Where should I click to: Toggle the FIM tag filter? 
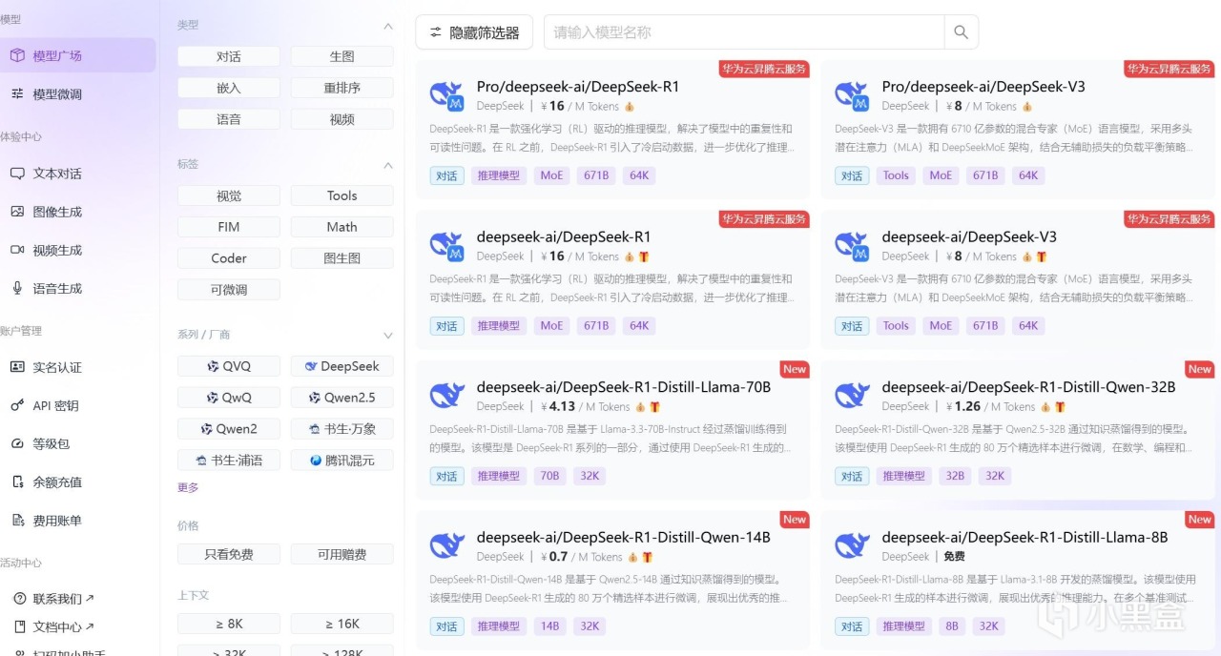click(x=229, y=227)
